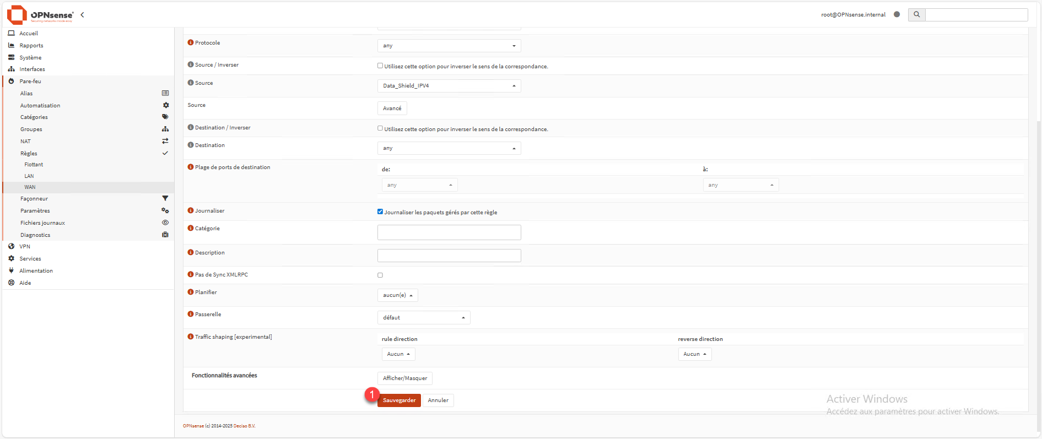
Task: Click the info icon next to Passerelle
Action: (191, 315)
